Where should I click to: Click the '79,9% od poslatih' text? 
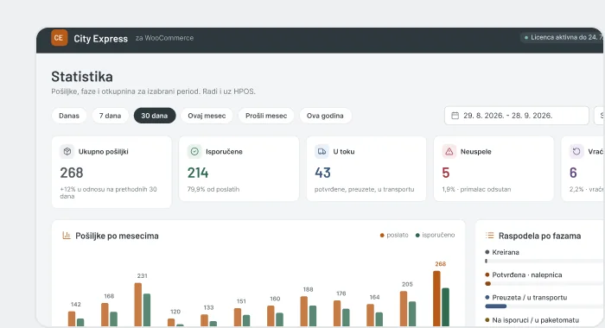pyautogui.click(x=213, y=189)
